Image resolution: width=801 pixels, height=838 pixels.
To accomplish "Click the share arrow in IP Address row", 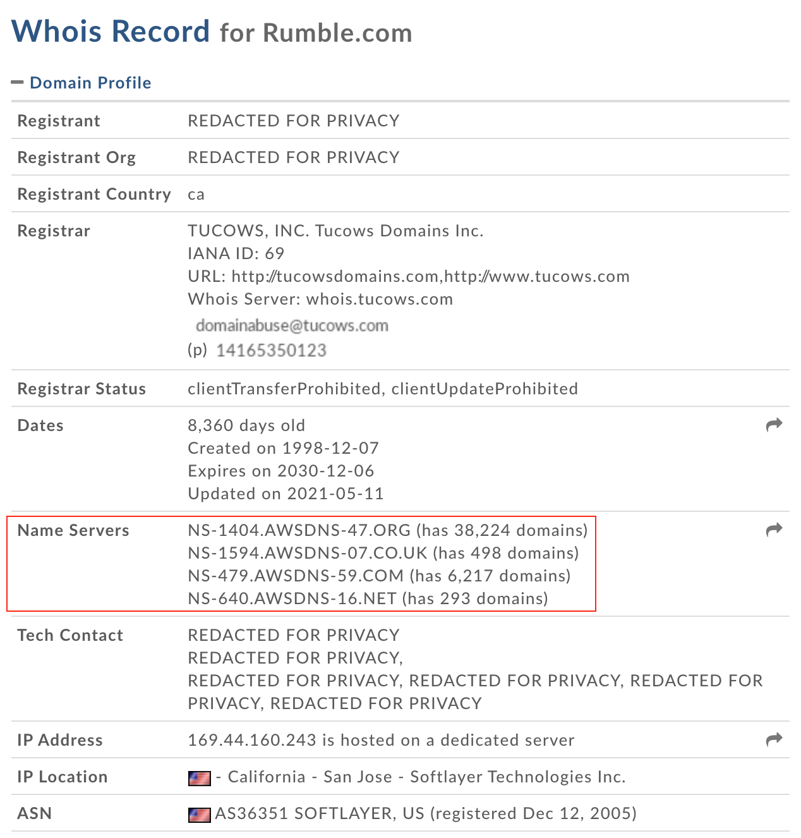I will click(x=774, y=739).
